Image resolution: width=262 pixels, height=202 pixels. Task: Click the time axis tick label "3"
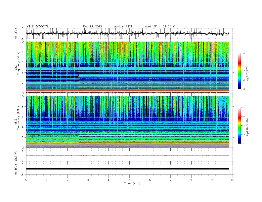[x=88, y=180]
